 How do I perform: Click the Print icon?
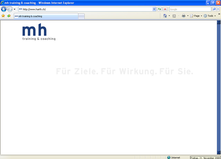[183, 16]
